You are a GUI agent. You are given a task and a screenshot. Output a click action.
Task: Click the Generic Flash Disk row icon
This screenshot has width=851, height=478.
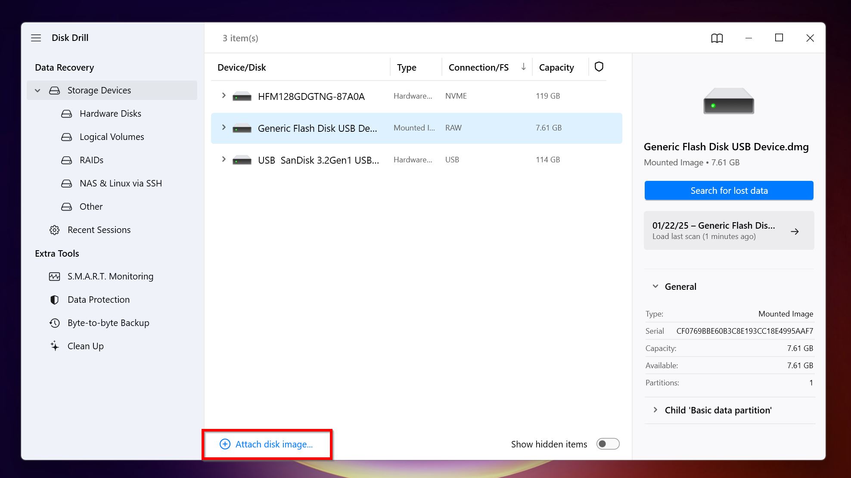point(242,128)
